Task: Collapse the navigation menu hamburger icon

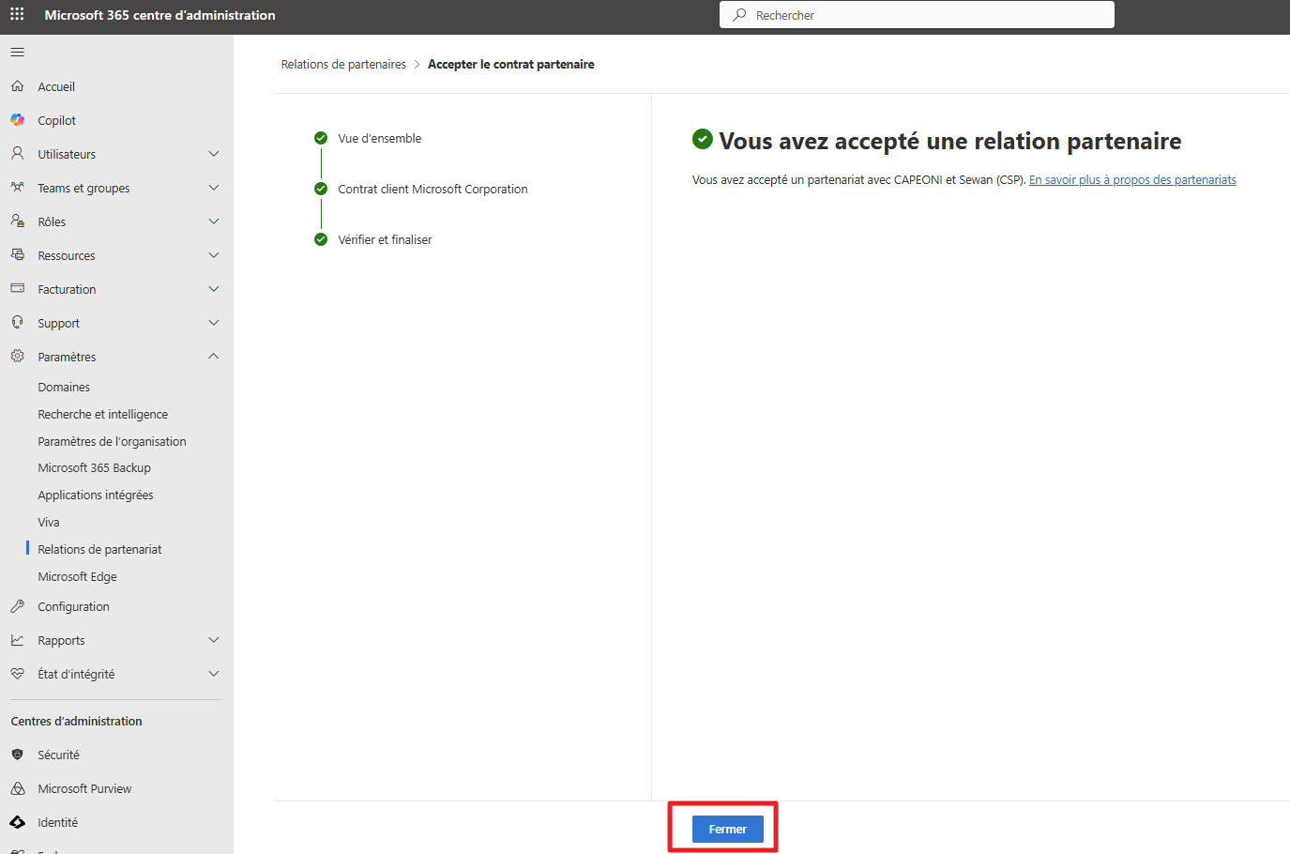Action: (17, 53)
